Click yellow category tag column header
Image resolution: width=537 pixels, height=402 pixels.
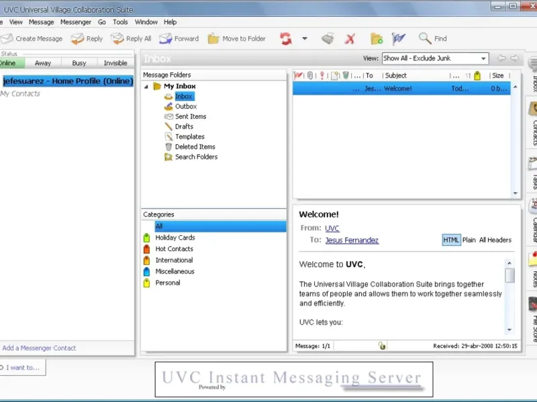tap(477, 76)
